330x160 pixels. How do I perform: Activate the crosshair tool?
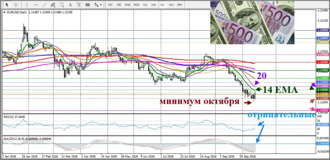click(x=16, y=4)
